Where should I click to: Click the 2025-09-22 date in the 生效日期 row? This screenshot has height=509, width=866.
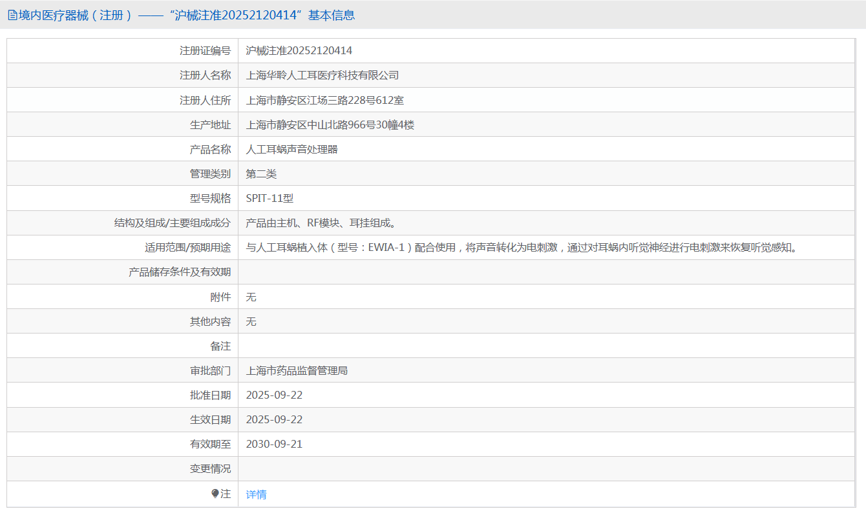click(275, 419)
